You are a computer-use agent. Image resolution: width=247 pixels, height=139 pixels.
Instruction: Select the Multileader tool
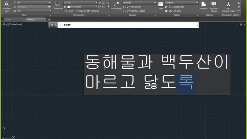(117, 5)
